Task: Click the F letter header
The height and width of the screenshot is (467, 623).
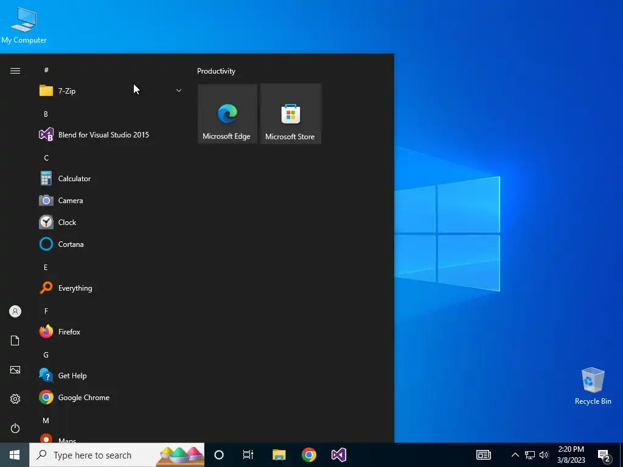Action: pyautogui.click(x=46, y=311)
